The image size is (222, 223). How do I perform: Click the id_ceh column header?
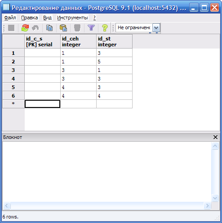78,41
